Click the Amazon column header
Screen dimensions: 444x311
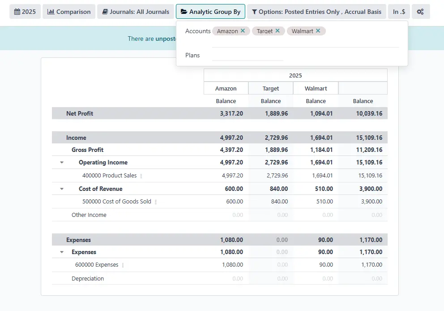[226, 88]
